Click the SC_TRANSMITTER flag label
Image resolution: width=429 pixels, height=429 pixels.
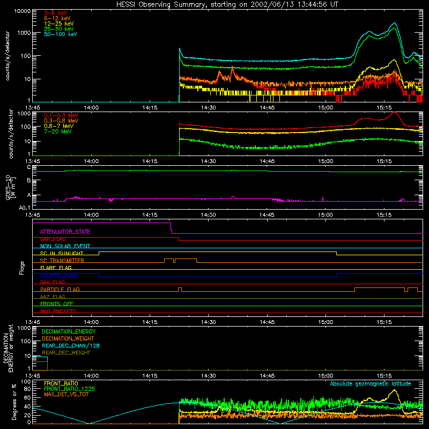coord(62,261)
